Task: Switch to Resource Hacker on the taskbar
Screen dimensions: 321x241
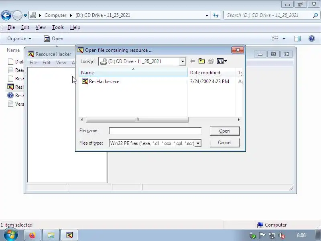Action: [x=69, y=235]
